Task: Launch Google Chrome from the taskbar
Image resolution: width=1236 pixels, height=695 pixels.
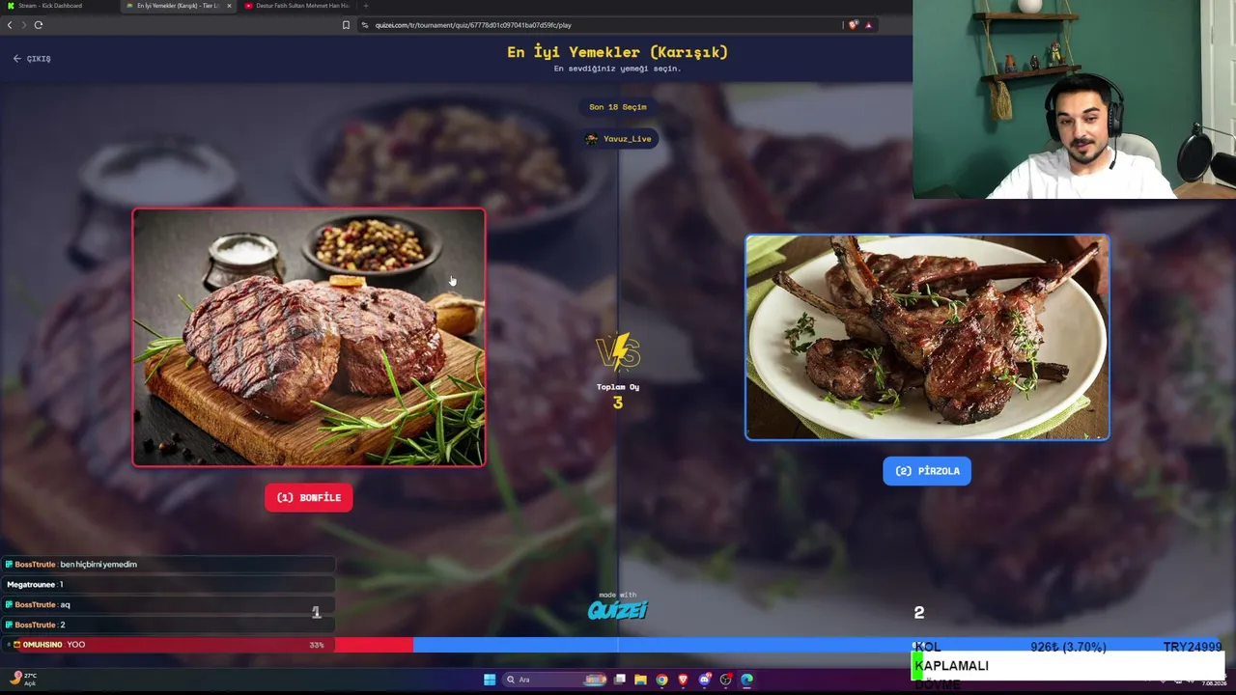Action: click(661, 680)
